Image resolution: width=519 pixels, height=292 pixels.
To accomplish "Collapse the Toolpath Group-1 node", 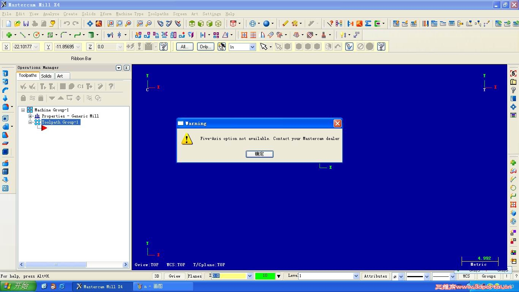I will (30, 122).
